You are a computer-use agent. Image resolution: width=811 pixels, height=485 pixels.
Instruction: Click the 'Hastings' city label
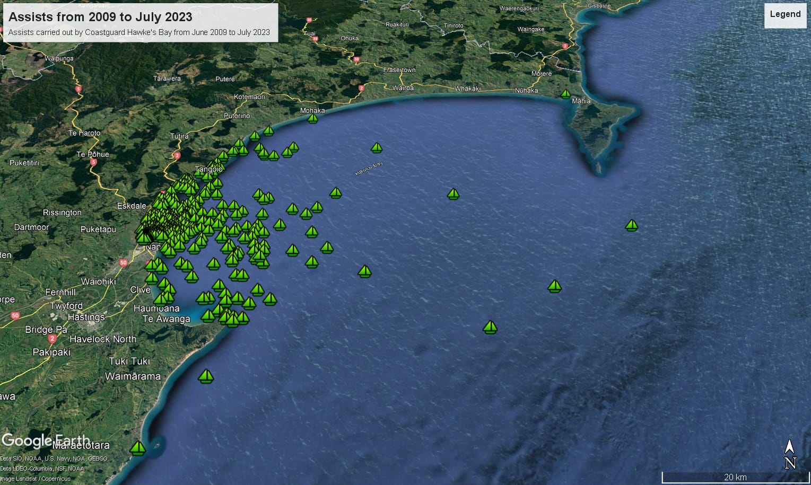click(x=86, y=317)
